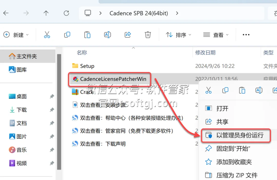
Task: Expand chevron before Cadence SPB 24(64bit)
Action: (100, 13)
